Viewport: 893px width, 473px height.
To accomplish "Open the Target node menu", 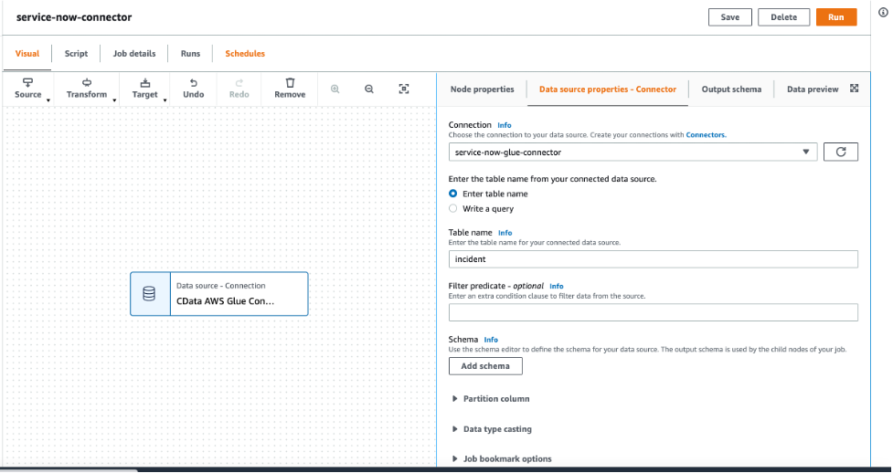I will (145, 89).
